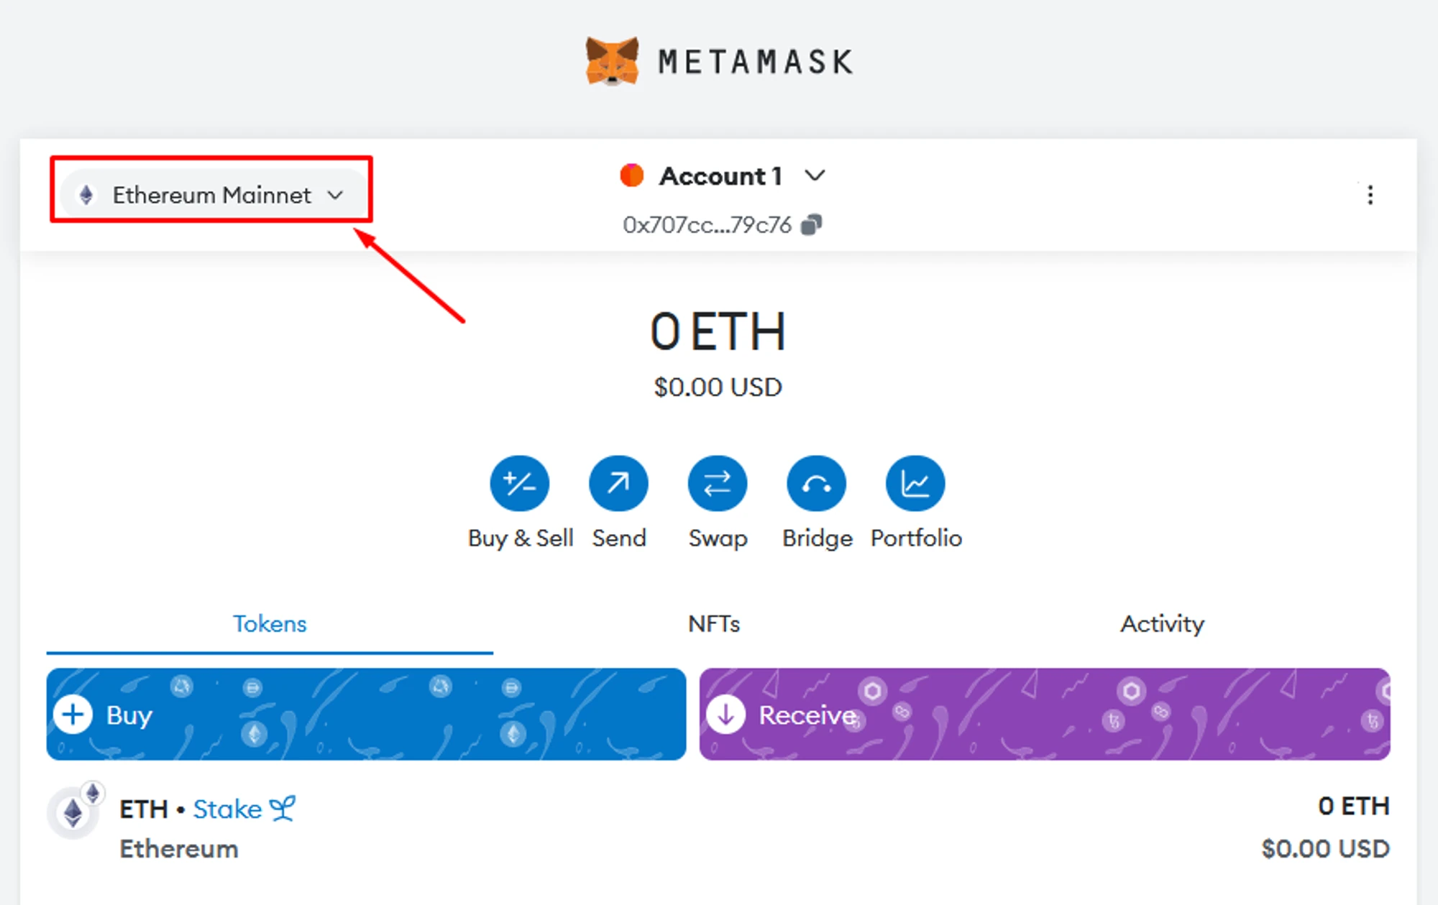Select the 0 ETH token balance row
The height and width of the screenshot is (905, 1438).
tap(719, 827)
